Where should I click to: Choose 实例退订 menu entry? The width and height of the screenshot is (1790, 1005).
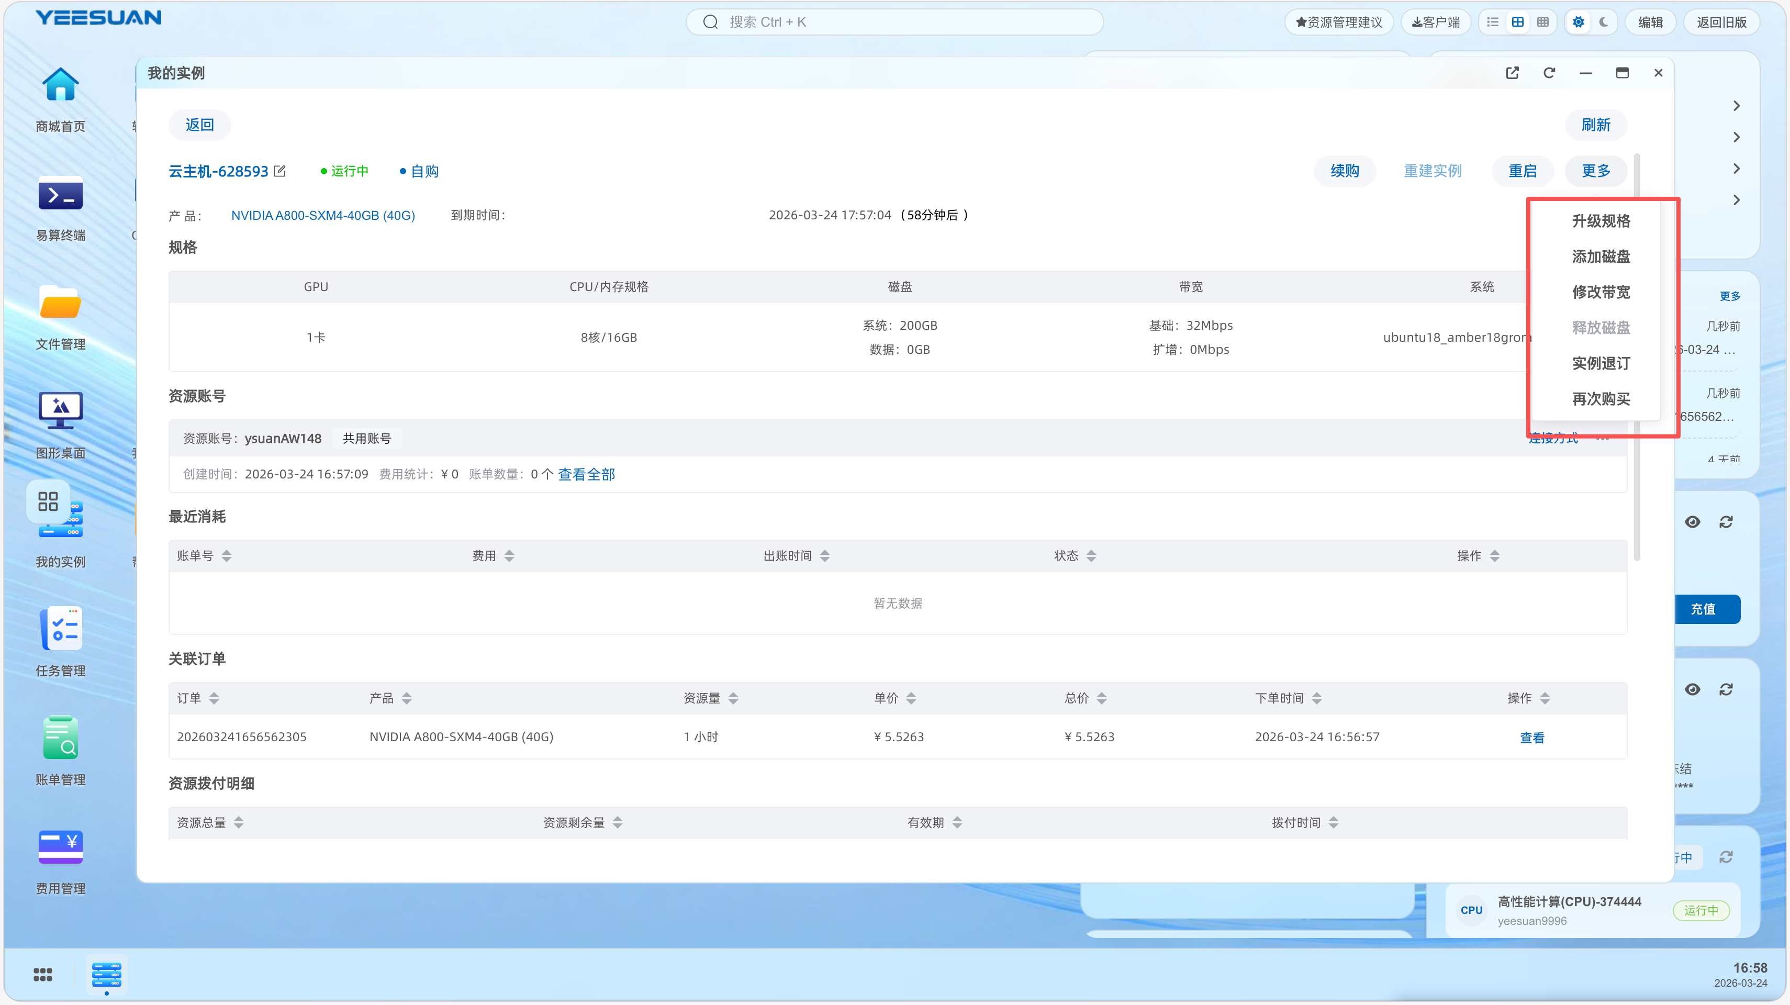click(x=1601, y=363)
